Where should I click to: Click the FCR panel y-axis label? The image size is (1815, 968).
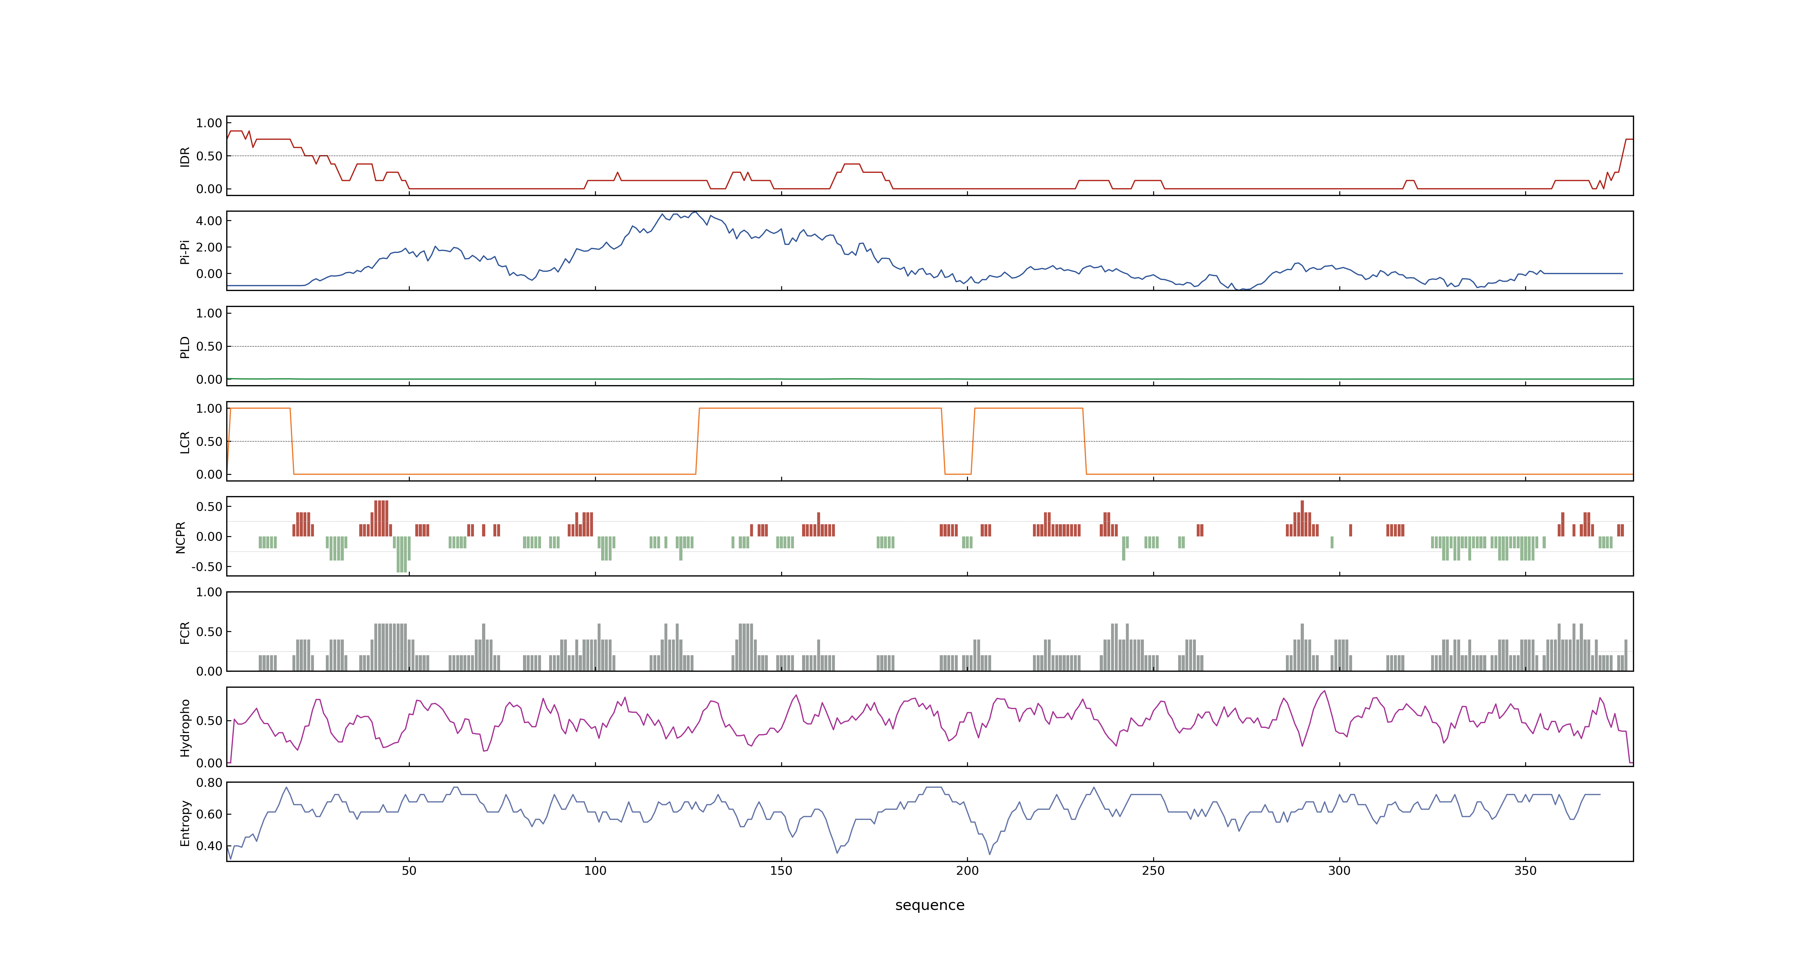point(185,632)
